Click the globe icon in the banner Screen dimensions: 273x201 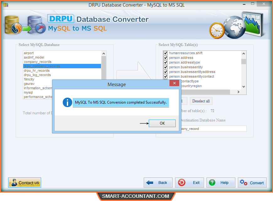[x=234, y=27]
